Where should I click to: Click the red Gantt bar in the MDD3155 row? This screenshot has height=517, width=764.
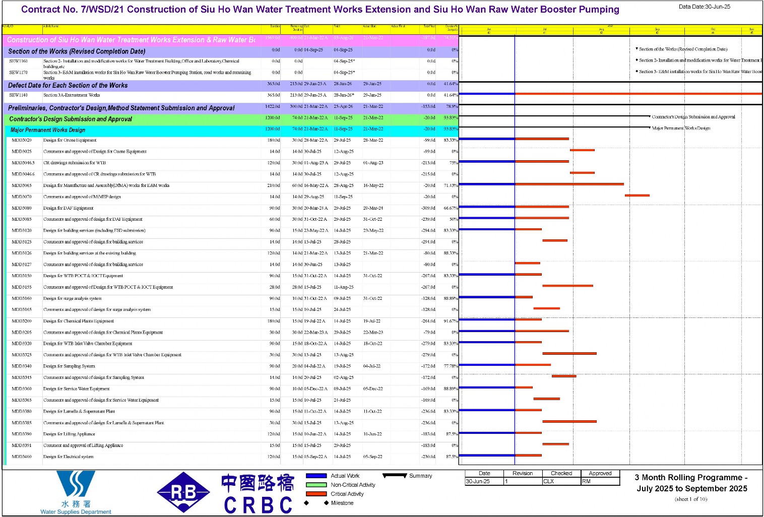click(567, 286)
